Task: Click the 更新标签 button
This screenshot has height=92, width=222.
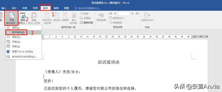Action: 87,23
